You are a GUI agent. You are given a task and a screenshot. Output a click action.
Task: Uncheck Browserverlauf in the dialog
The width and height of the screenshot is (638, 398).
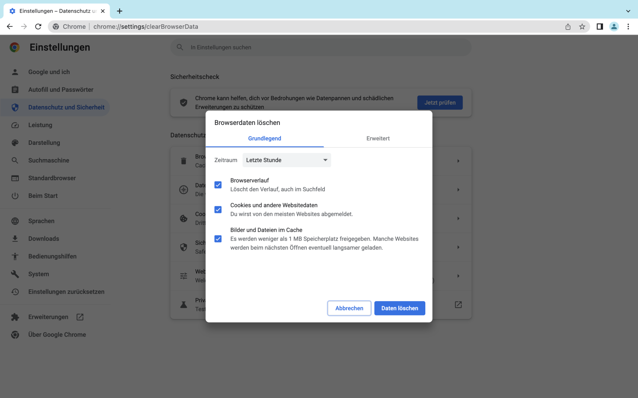click(x=218, y=185)
